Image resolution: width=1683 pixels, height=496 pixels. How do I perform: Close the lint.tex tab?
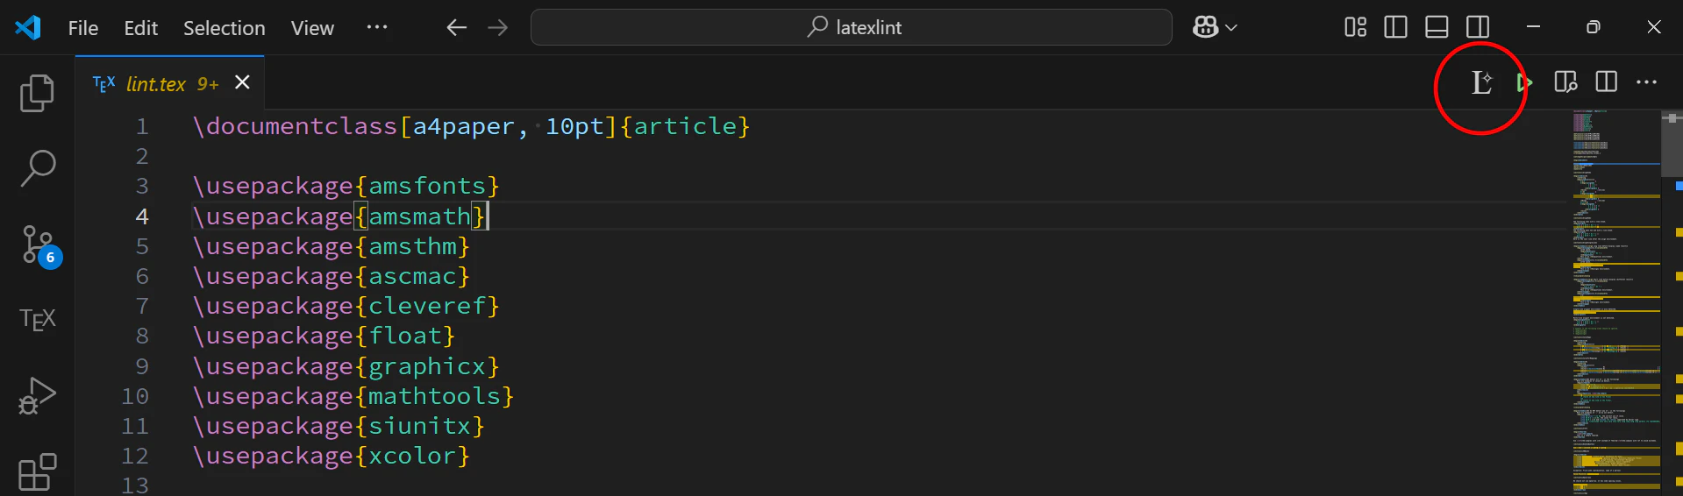(x=243, y=82)
